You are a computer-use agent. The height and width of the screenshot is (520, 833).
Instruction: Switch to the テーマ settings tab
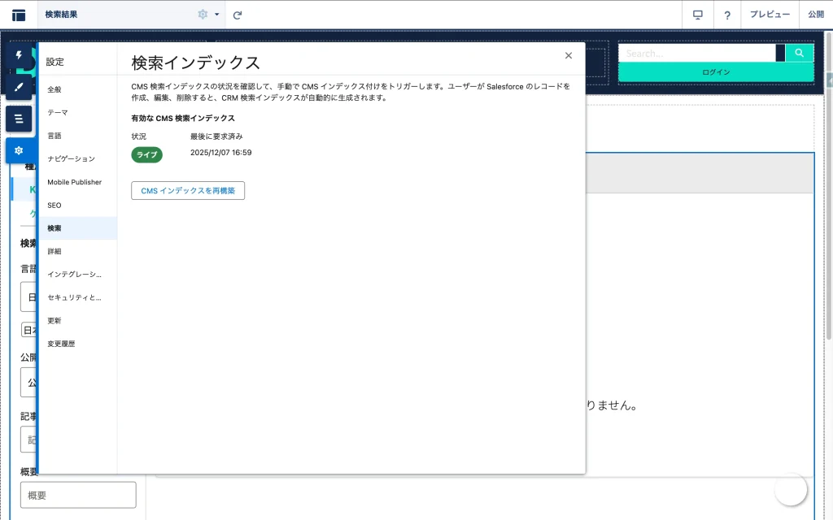coord(58,112)
